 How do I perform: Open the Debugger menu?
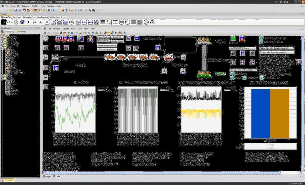click(26, 6)
